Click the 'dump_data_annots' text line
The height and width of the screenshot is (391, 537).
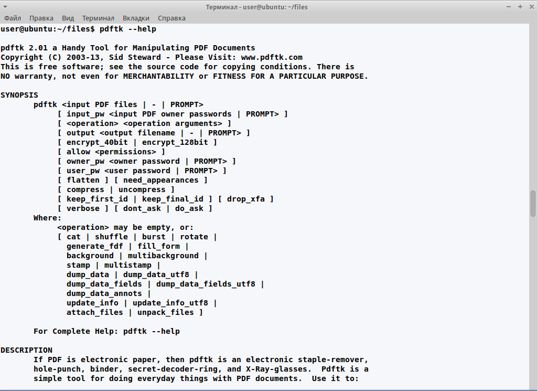pos(104,293)
